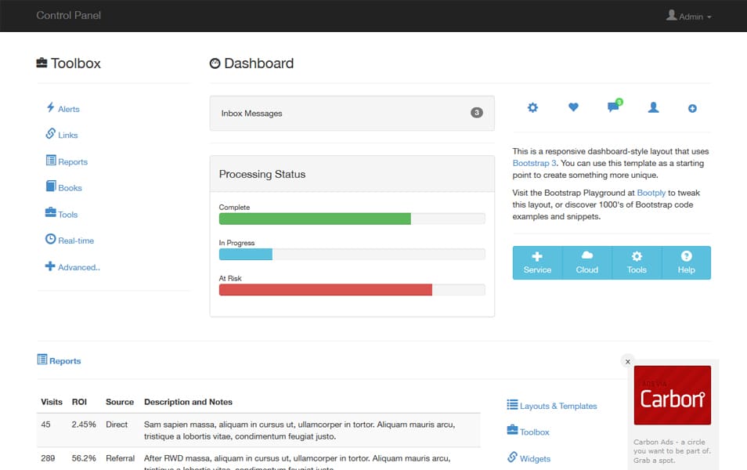747x470 pixels.
Task: Select the user profile icon
Action: coord(653,107)
